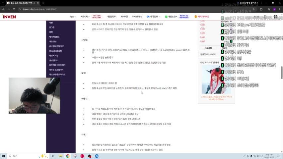The image size is (283, 159).
Task: Open 실버 팰리스 in the sidebar
Action: coord(54,60)
